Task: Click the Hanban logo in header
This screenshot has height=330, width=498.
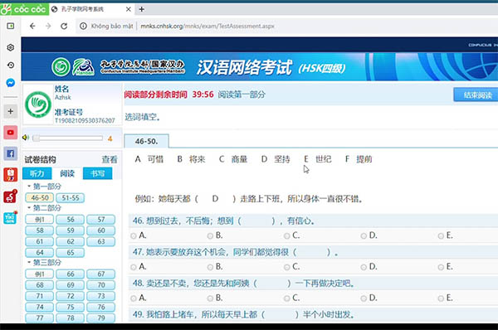Action: click(83, 67)
